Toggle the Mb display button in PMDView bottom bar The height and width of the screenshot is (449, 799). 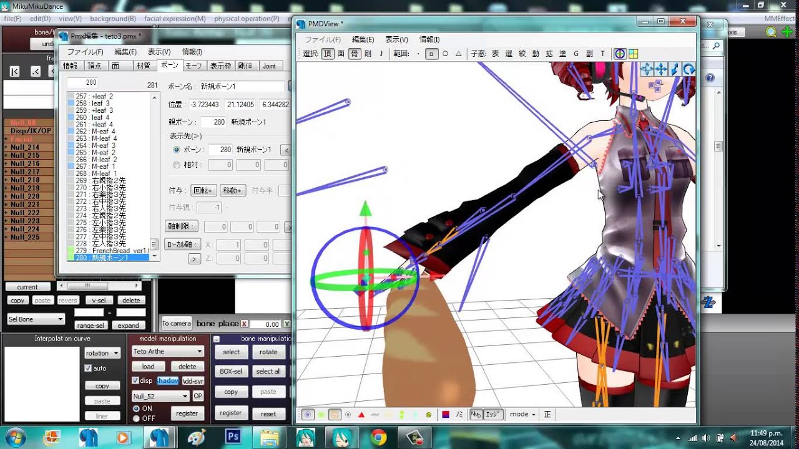pos(476,414)
